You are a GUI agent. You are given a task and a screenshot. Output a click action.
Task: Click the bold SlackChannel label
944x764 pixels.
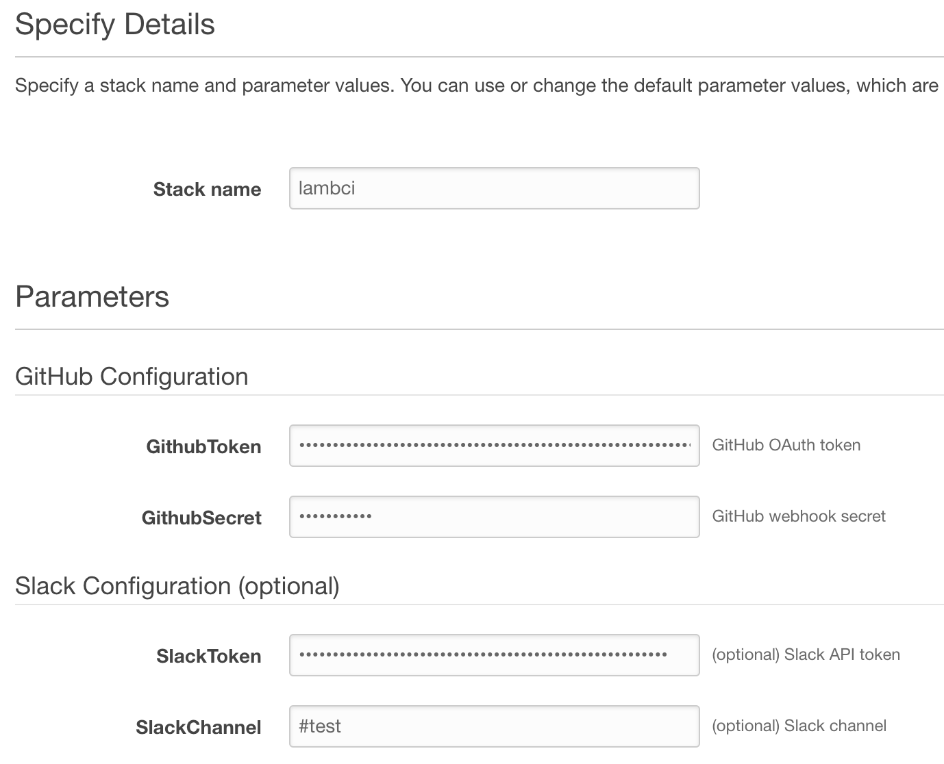click(198, 728)
